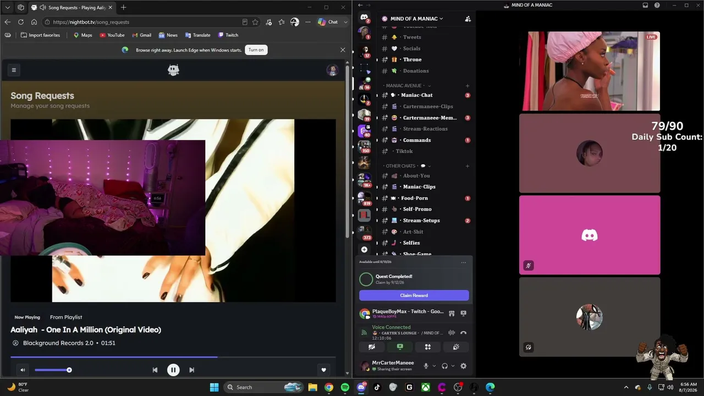The width and height of the screenshot is (704, 396).
Task: Collapse the MANIAC AVENUE category
Action: [408, 86]
